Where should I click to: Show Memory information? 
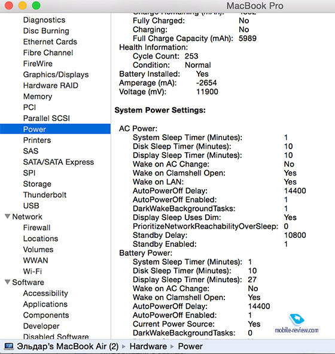[38, 96]
